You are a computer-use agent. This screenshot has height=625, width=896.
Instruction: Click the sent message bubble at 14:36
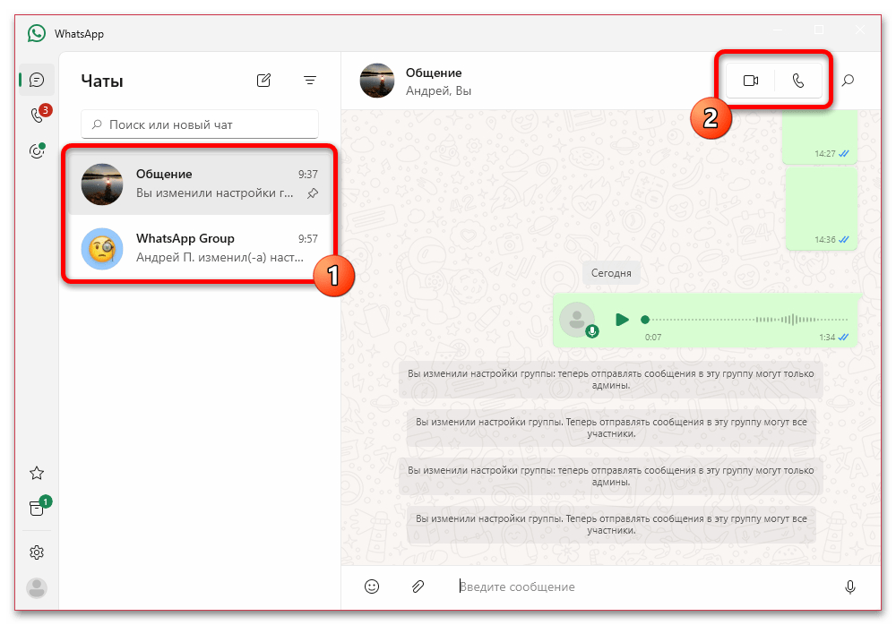[822, 209]
